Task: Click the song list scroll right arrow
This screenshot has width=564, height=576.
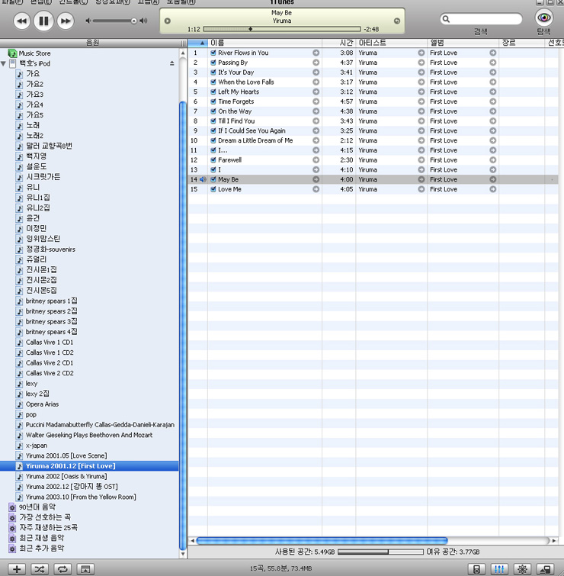Action: [554, 541]
